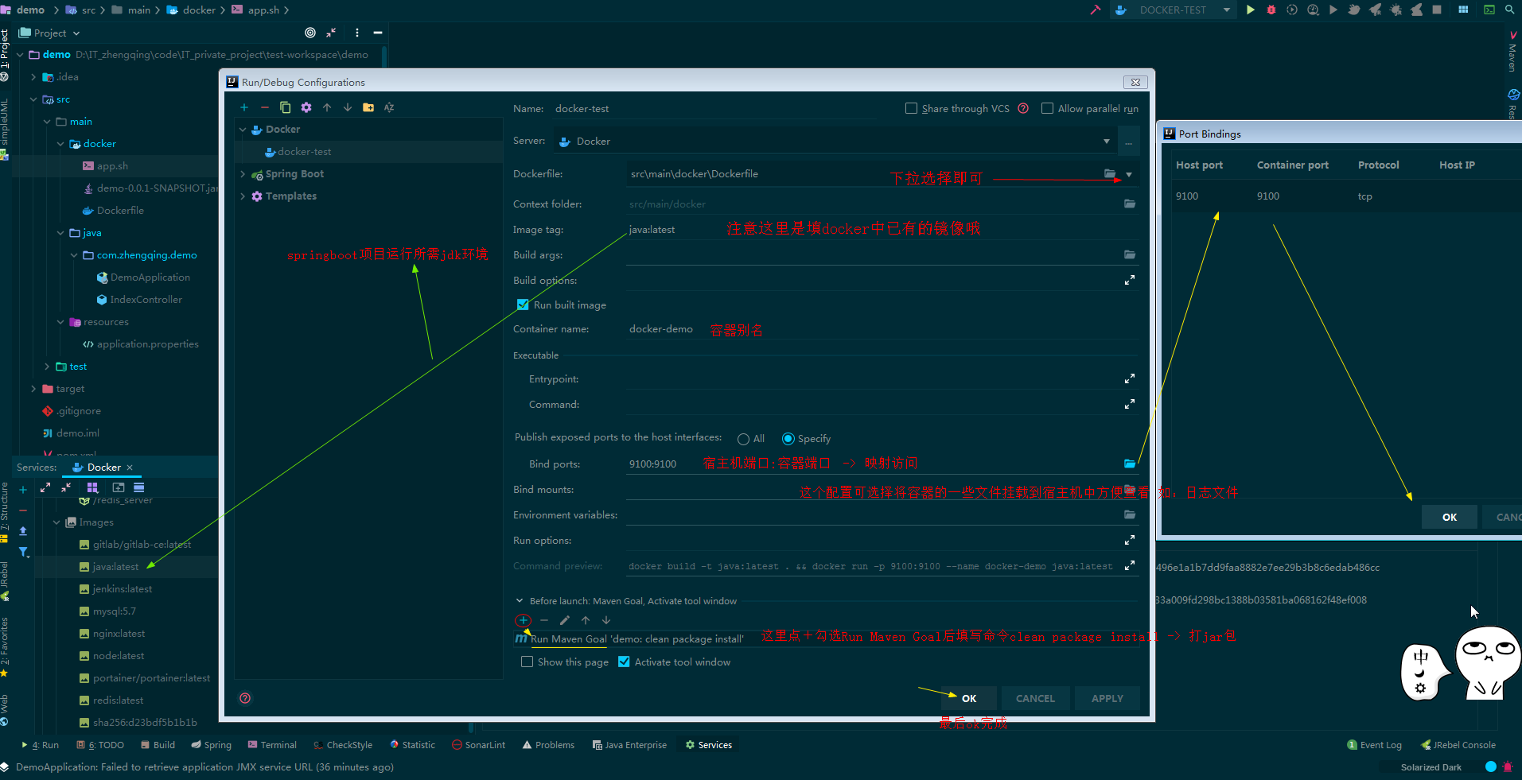The height and width of the screenshot is (780, 1522).
Task: Start a debug session from the toolbar
Action: (1271, 10)
